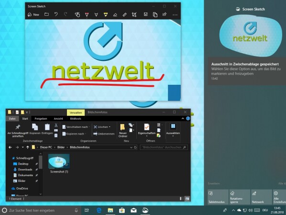Open Microsoft Store from taskbar
286x215 pixels.
(122, 210)
